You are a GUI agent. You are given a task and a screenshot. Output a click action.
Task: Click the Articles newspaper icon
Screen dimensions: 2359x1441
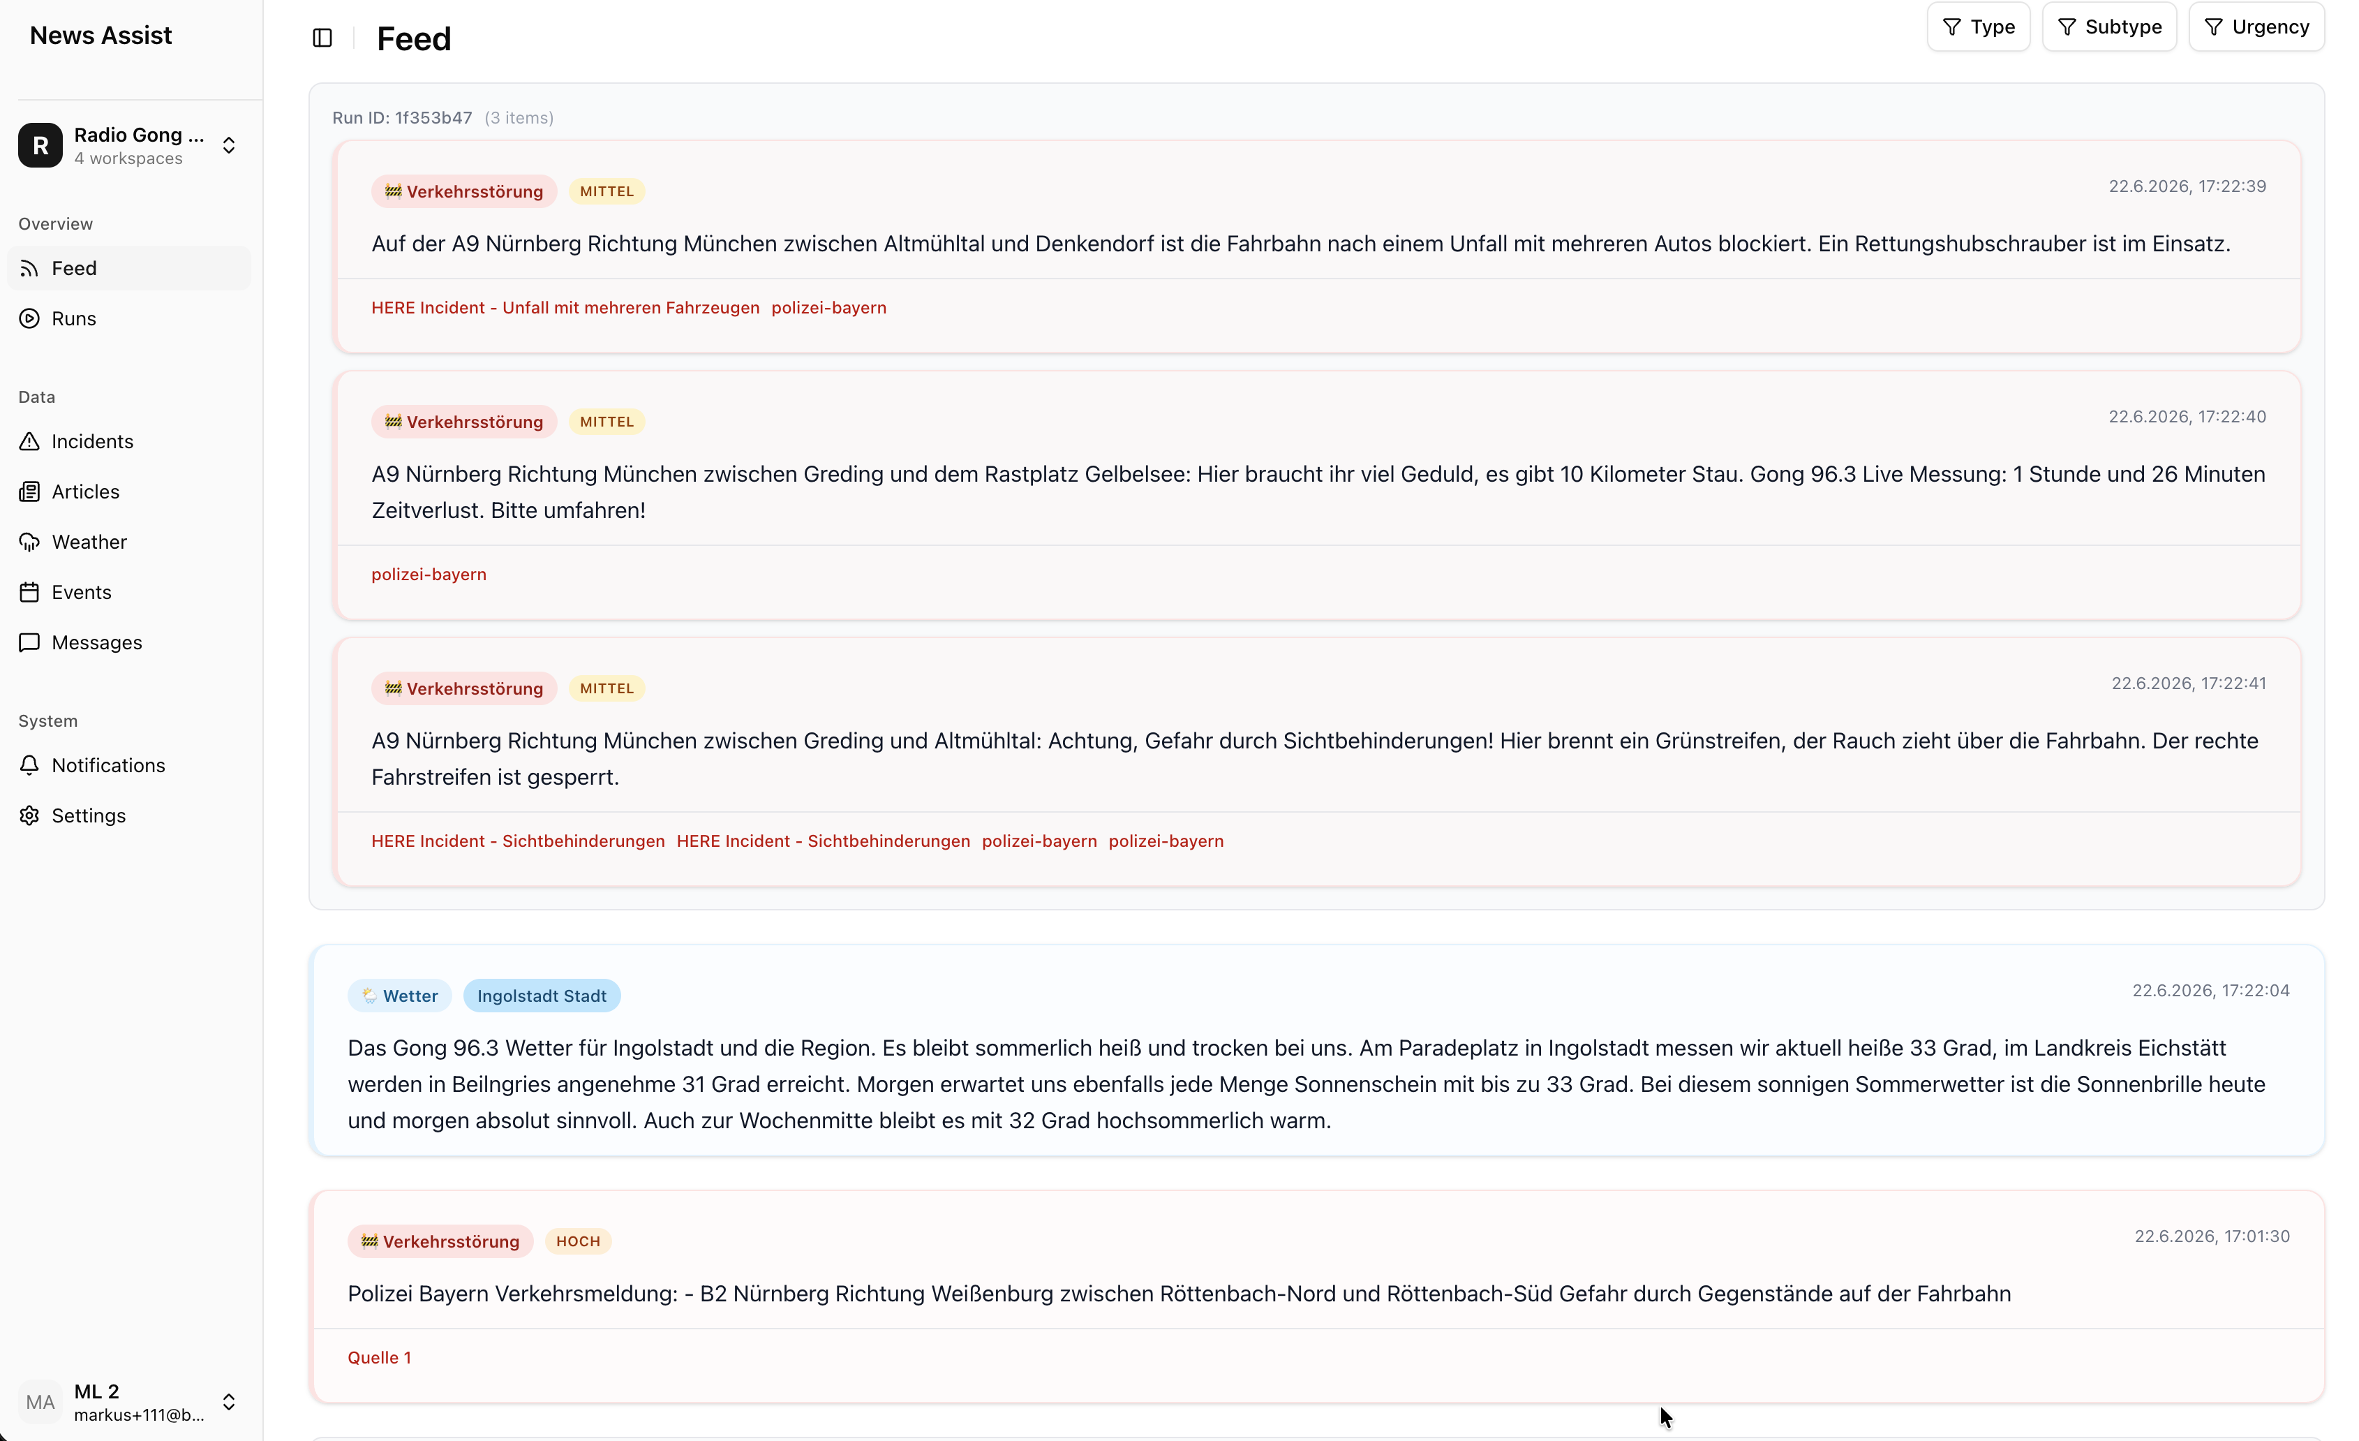coord(30,492)
